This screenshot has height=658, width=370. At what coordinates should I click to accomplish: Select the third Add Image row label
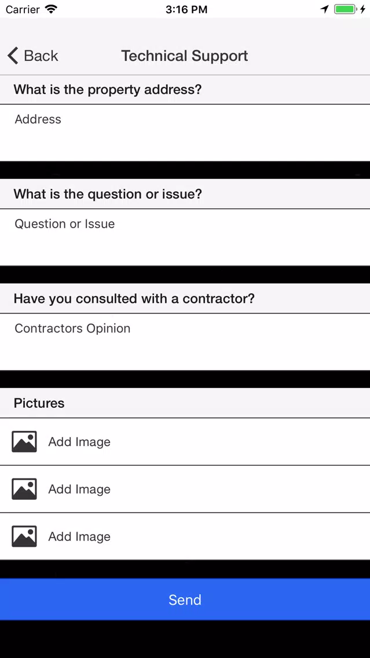(x=79, y=537)
